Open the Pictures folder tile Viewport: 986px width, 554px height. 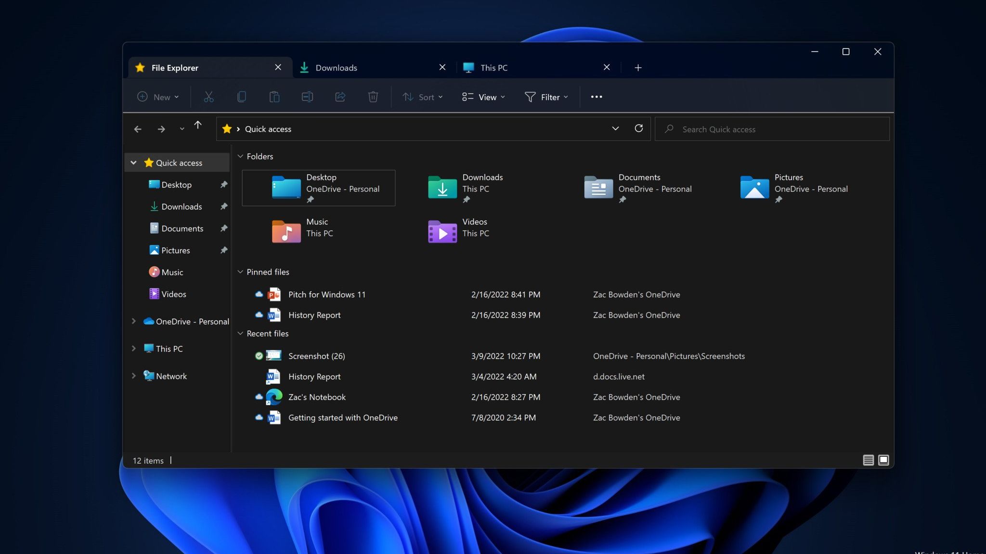793,188
